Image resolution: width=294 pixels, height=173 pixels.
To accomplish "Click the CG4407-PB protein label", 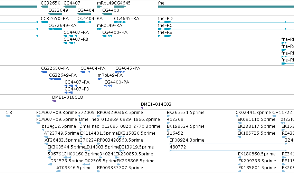I will pos(77,89).
